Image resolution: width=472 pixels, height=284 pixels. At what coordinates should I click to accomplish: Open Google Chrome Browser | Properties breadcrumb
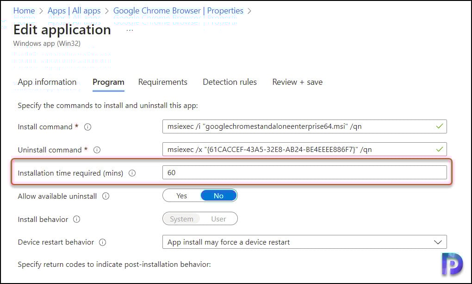click(178, 11)
